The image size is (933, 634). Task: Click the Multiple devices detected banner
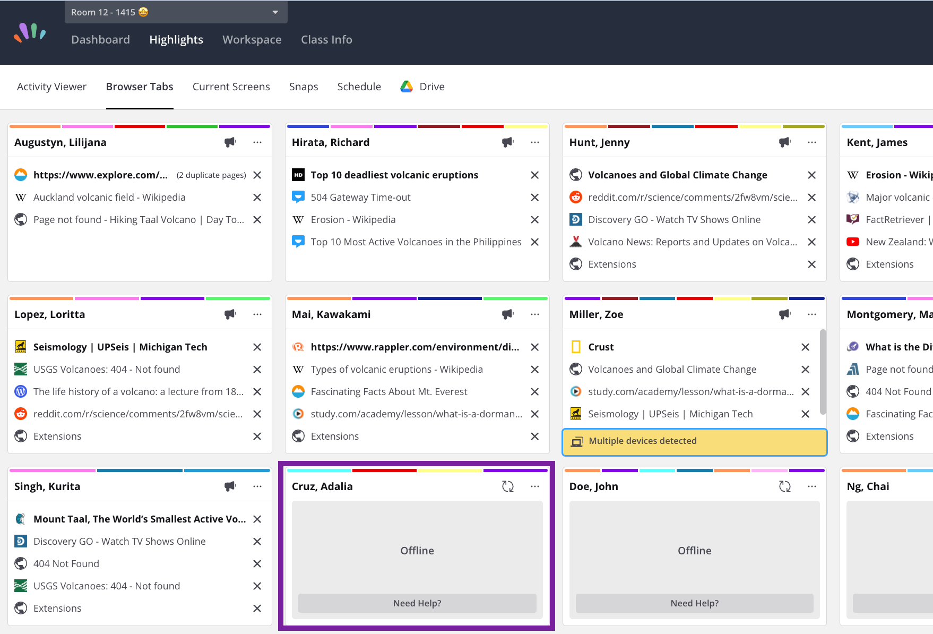(x=695, y=442)
